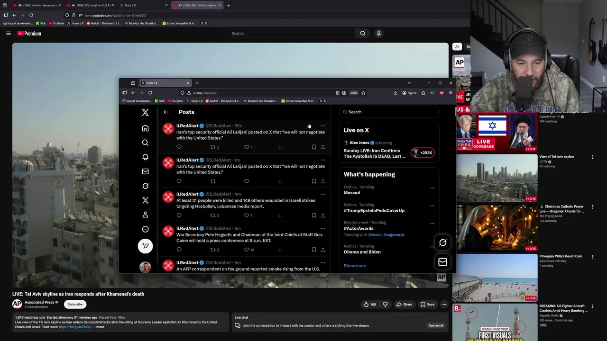Image resolution: width=607 pixels, height=341 pixels.
Task: Switch to Live from Jerusalem tab
Action: (x=37, y=5)
